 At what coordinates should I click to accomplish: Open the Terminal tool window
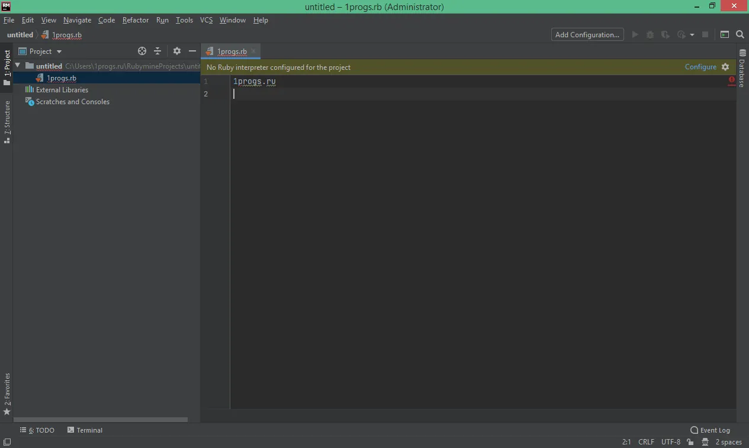pyautogui.click(x=85, y=430)
